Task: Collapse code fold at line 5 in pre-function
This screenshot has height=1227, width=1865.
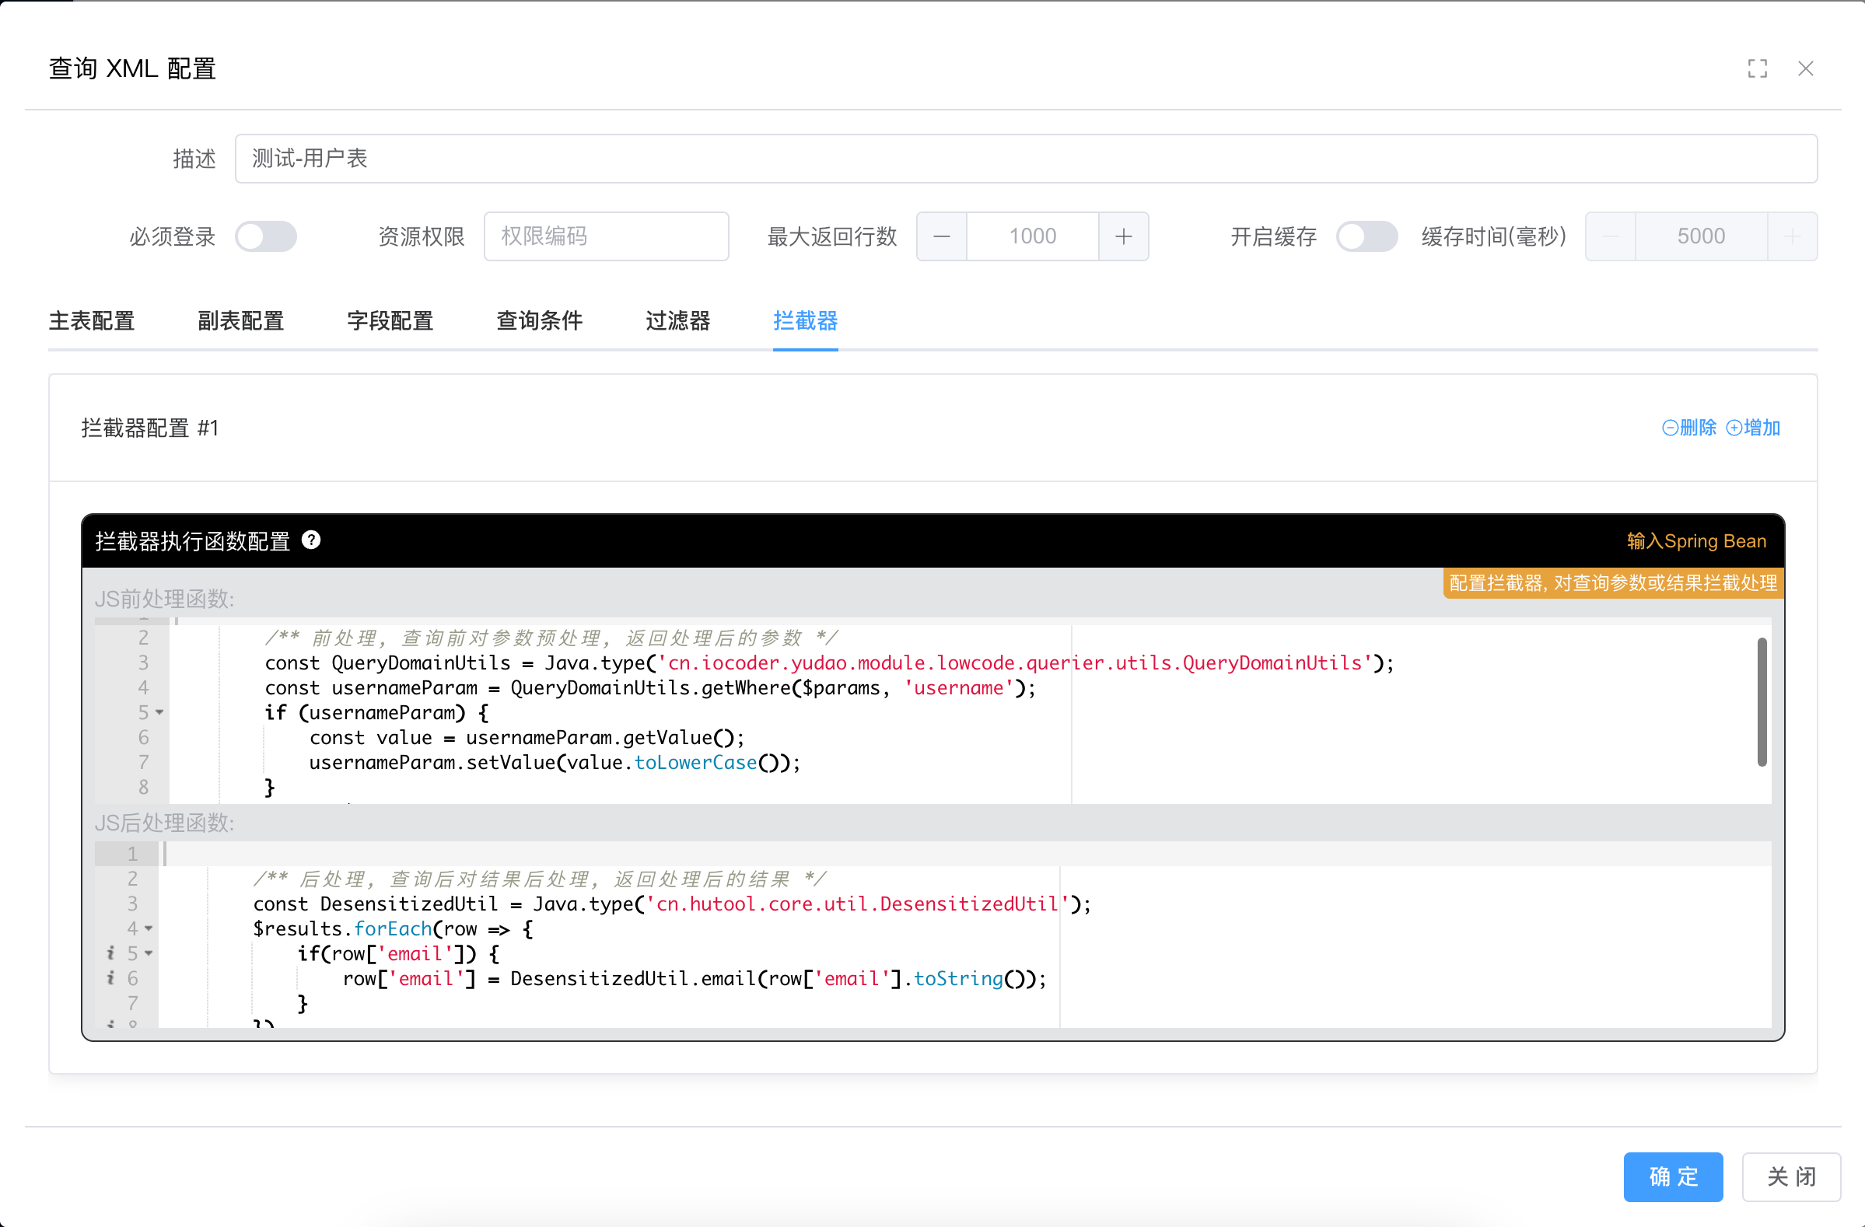Action: click(160, 713)
